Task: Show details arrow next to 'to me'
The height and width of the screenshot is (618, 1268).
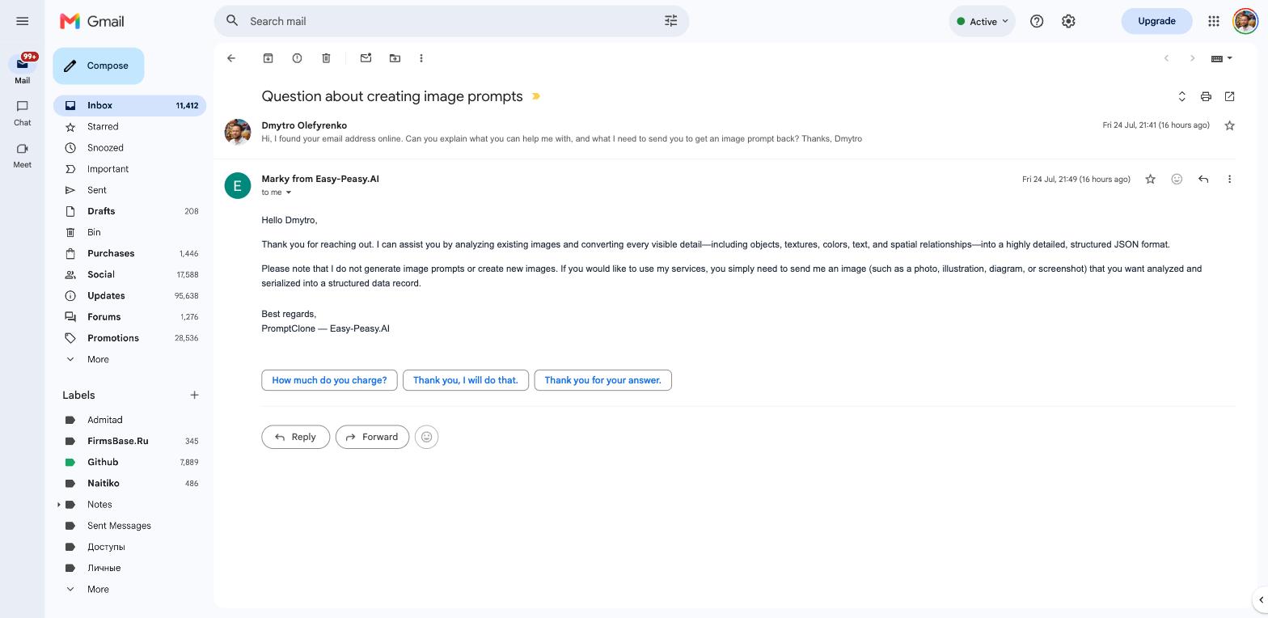Action: [x=288, y=193]
